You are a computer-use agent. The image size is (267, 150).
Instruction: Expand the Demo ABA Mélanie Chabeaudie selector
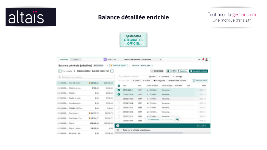click(x=143, y=59)
